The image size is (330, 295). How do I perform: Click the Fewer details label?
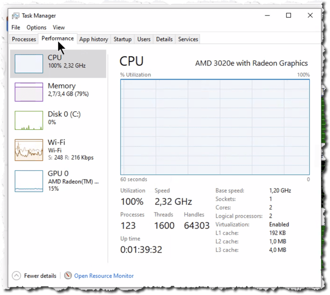point(40,276)
